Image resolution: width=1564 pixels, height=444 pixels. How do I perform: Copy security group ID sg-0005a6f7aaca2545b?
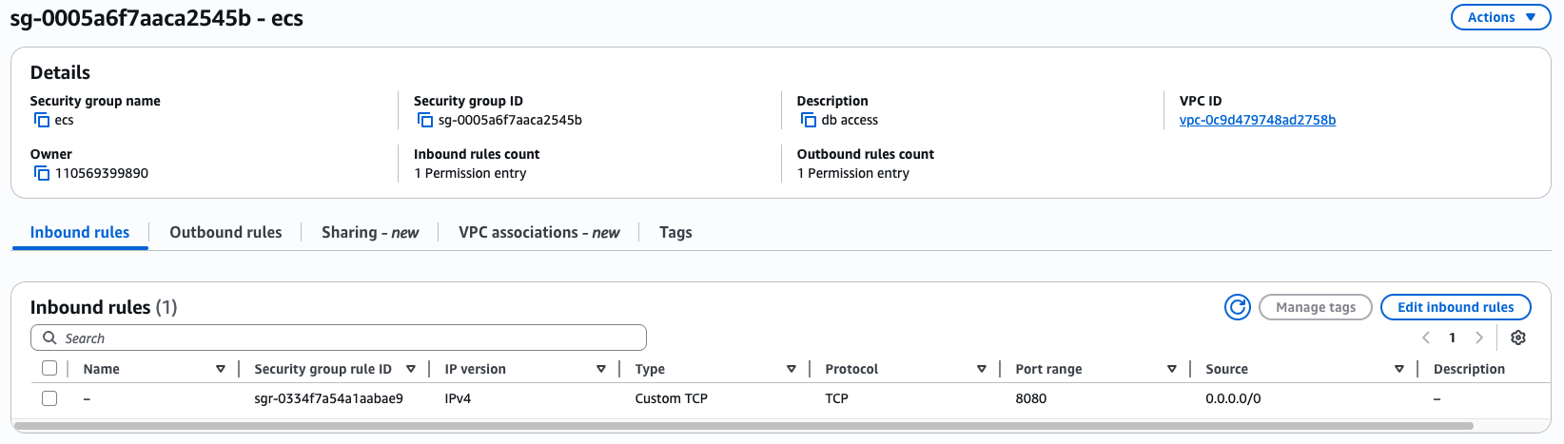[425, 120]
